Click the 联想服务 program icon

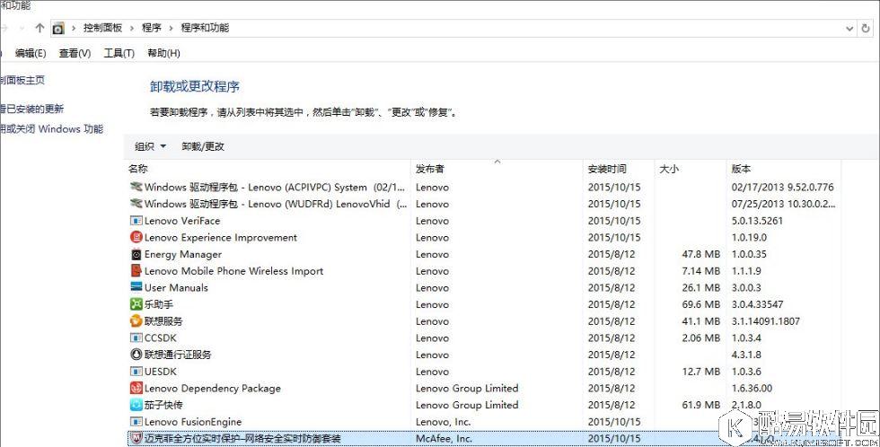point(136,320)
